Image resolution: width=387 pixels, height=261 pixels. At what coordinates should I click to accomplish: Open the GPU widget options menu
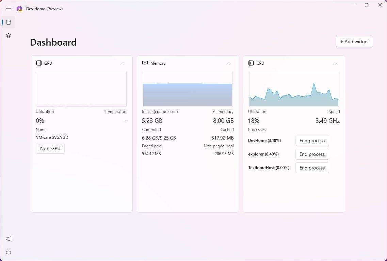pos(124,63)
